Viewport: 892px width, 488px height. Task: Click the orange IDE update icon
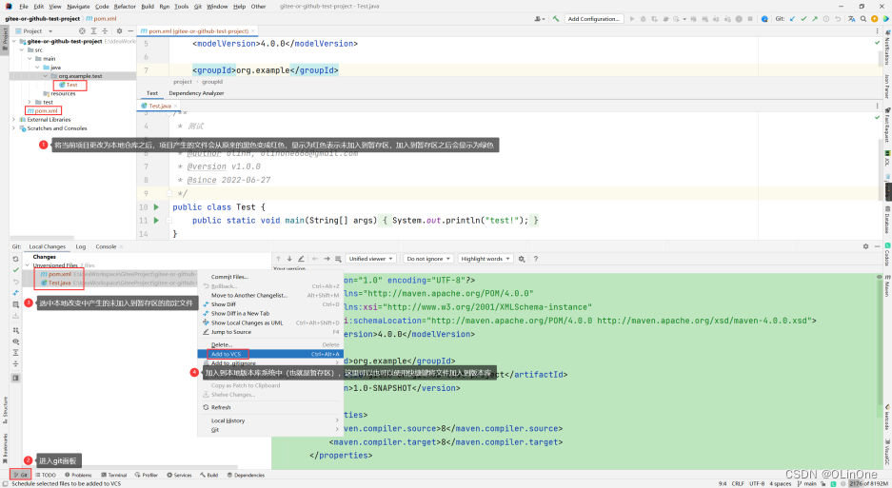874,19
